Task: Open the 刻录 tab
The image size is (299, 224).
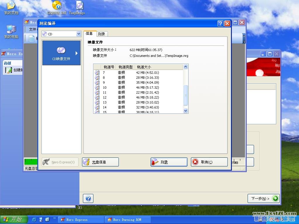Action: pos(102,34)
